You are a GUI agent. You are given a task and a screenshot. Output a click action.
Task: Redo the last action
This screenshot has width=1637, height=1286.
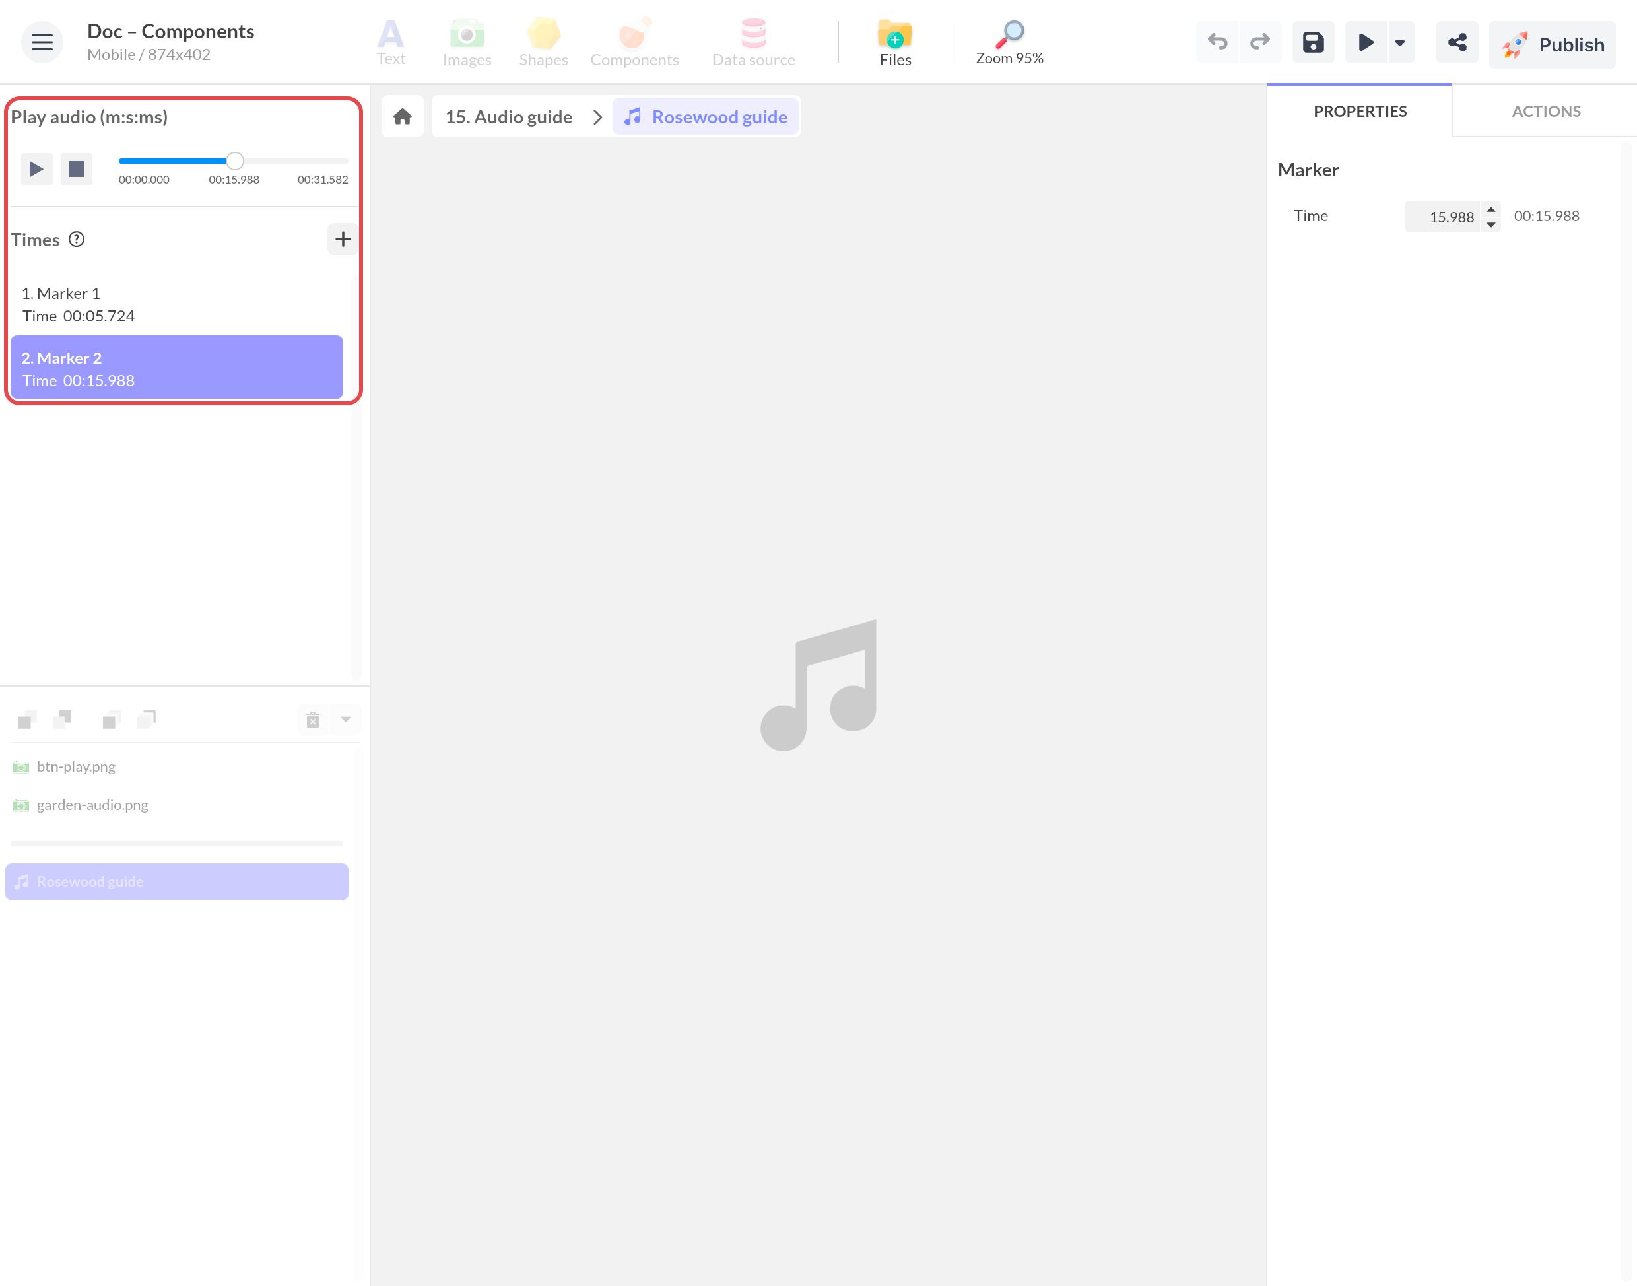(1260, 42)
